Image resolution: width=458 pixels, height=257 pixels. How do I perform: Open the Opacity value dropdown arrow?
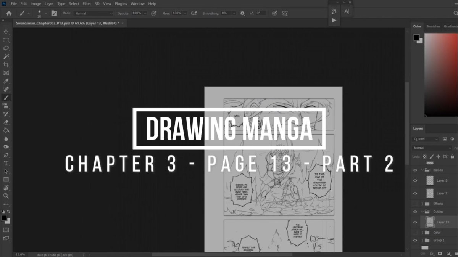click(145, 13)
